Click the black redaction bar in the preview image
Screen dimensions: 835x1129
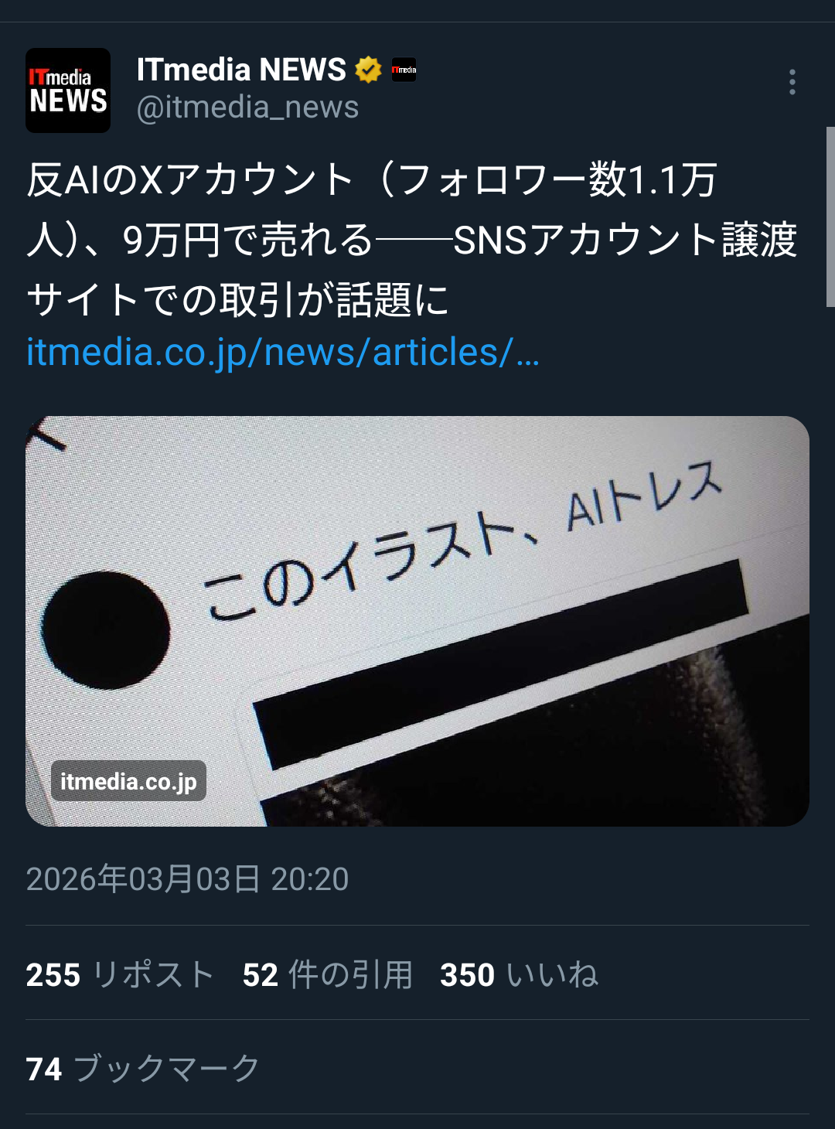pos(501,663)
